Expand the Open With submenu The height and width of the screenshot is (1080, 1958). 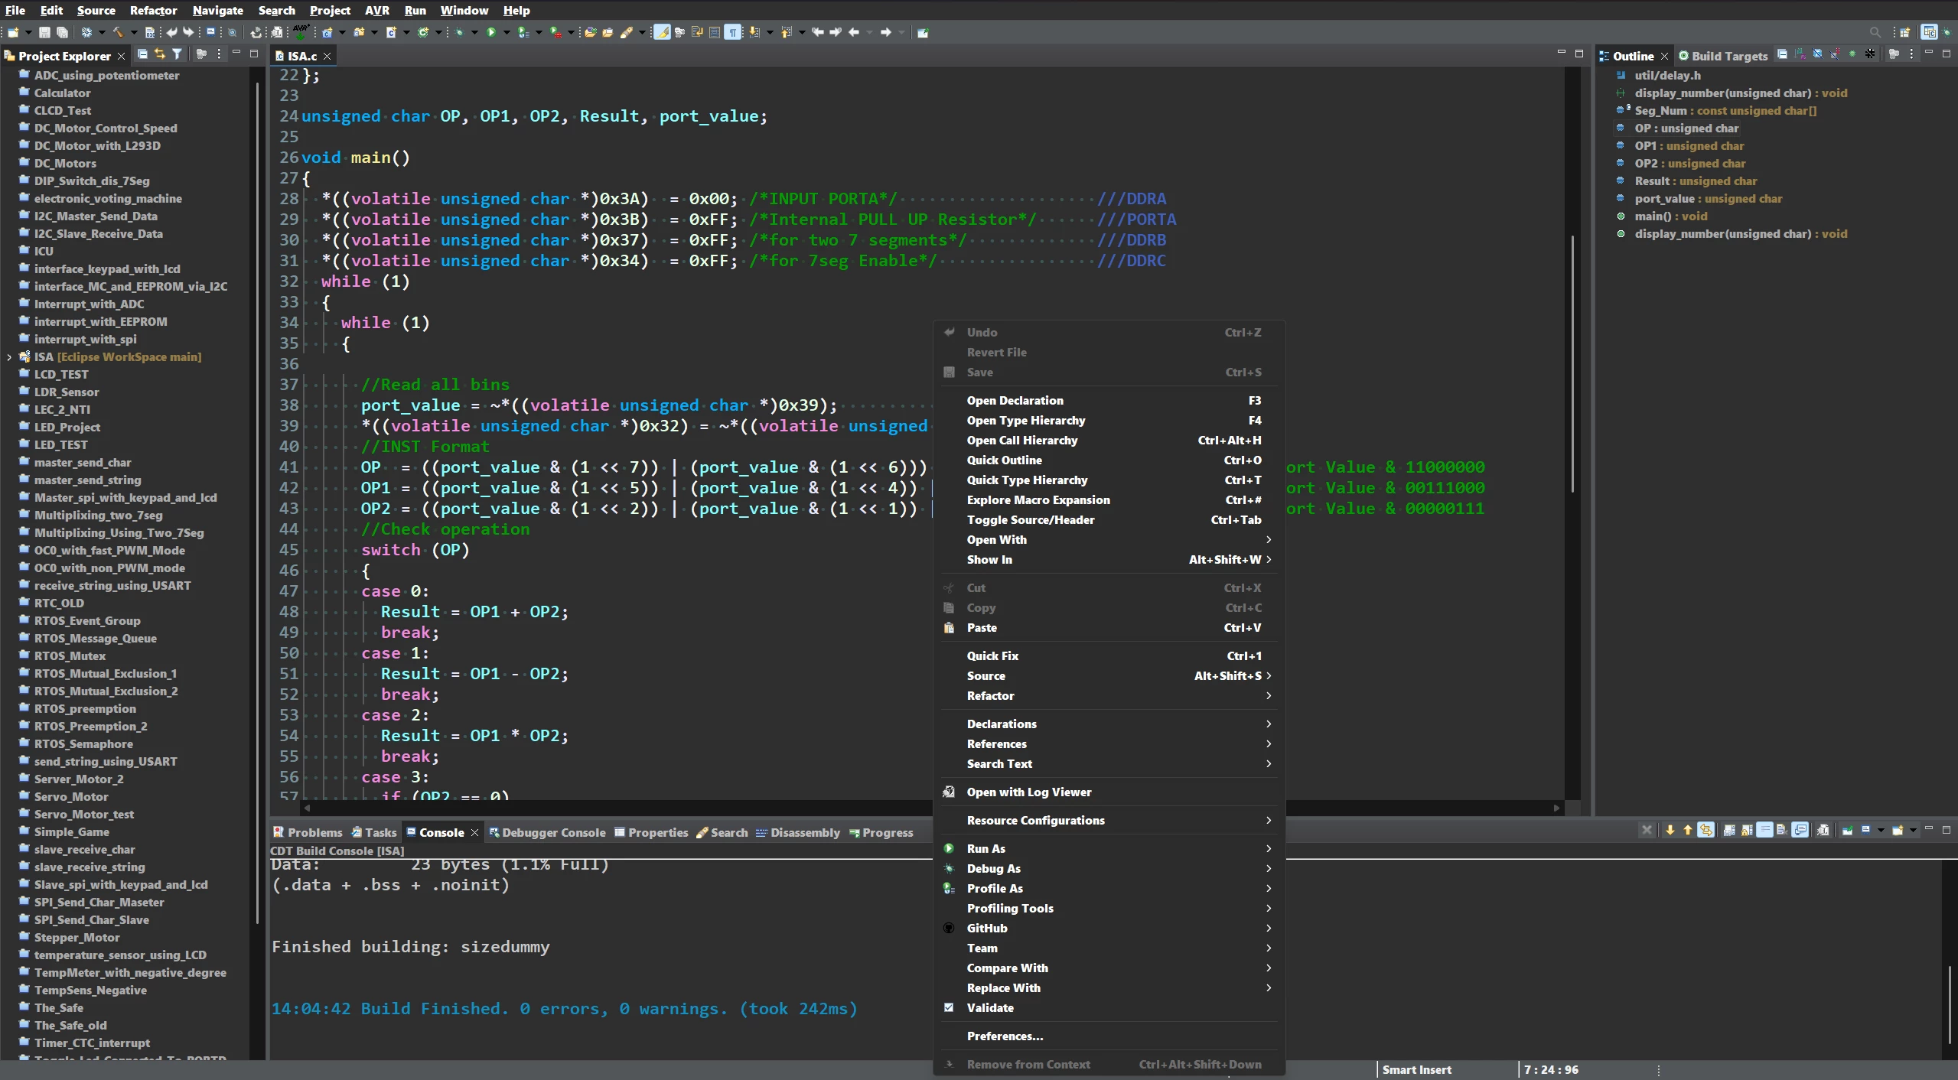1109,539
